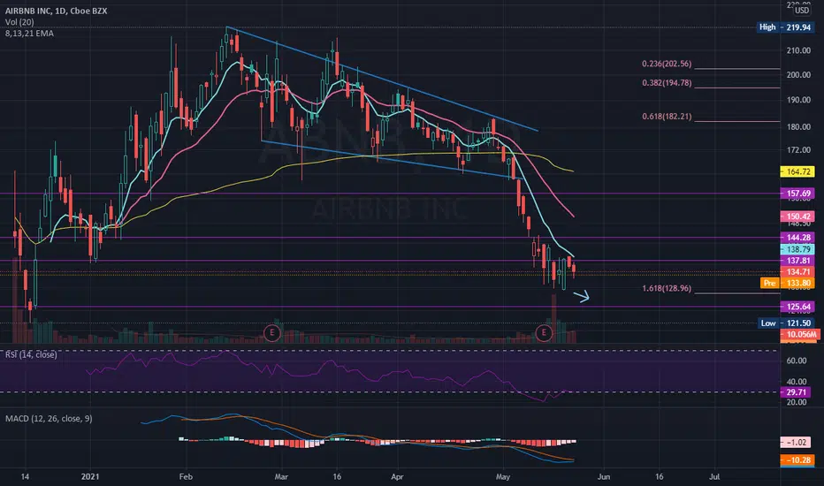The height and width of the screenshot is (486, 824).
Task: Click the orange Pre 133.80 pre-market tag
Action: point(787,283)
